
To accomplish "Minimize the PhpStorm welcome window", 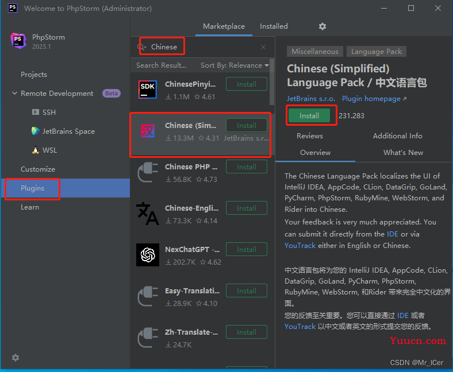I will tap(384, 8).
